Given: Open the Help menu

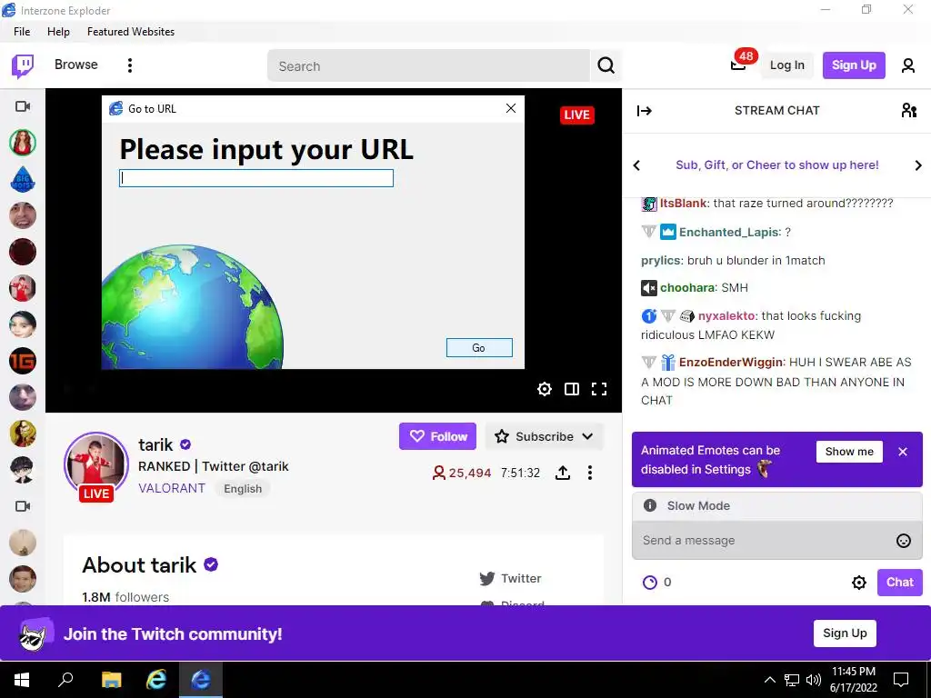Looking at the screenshot, I should click(58, 32).
